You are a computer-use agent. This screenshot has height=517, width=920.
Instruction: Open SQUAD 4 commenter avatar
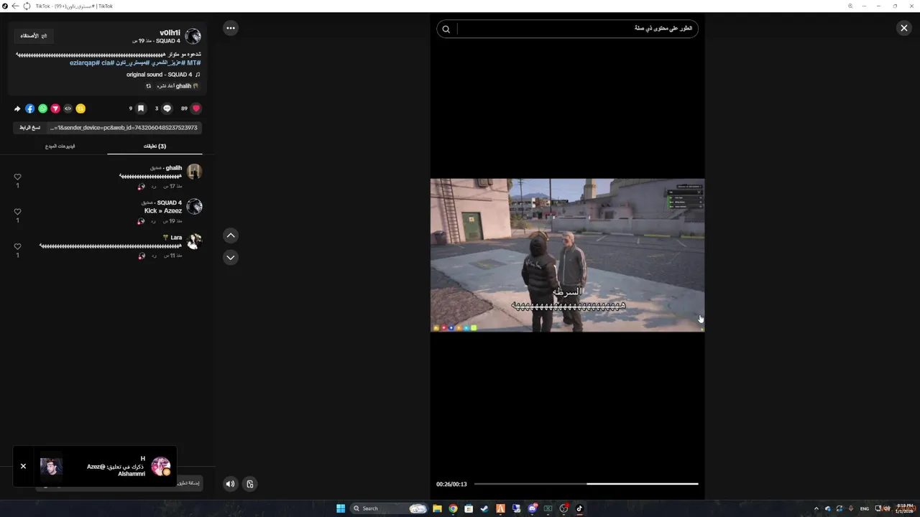click(194, 207)
